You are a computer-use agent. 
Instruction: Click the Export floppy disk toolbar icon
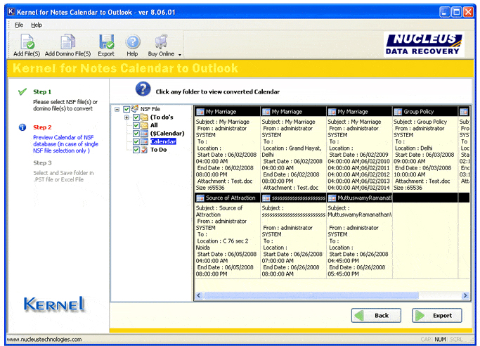pos(106,42)
